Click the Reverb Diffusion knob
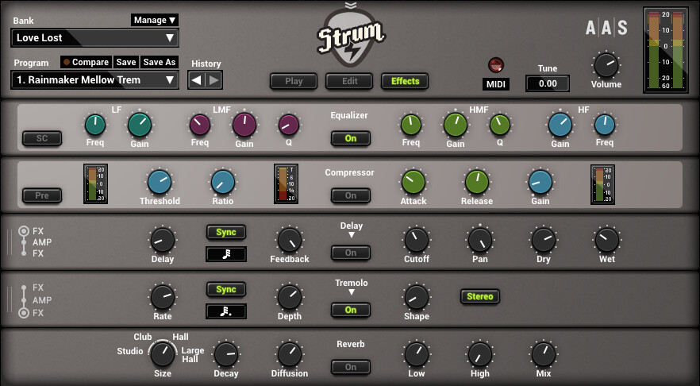The width and height of the screenshot is (700, 386). tap(289, 354)
